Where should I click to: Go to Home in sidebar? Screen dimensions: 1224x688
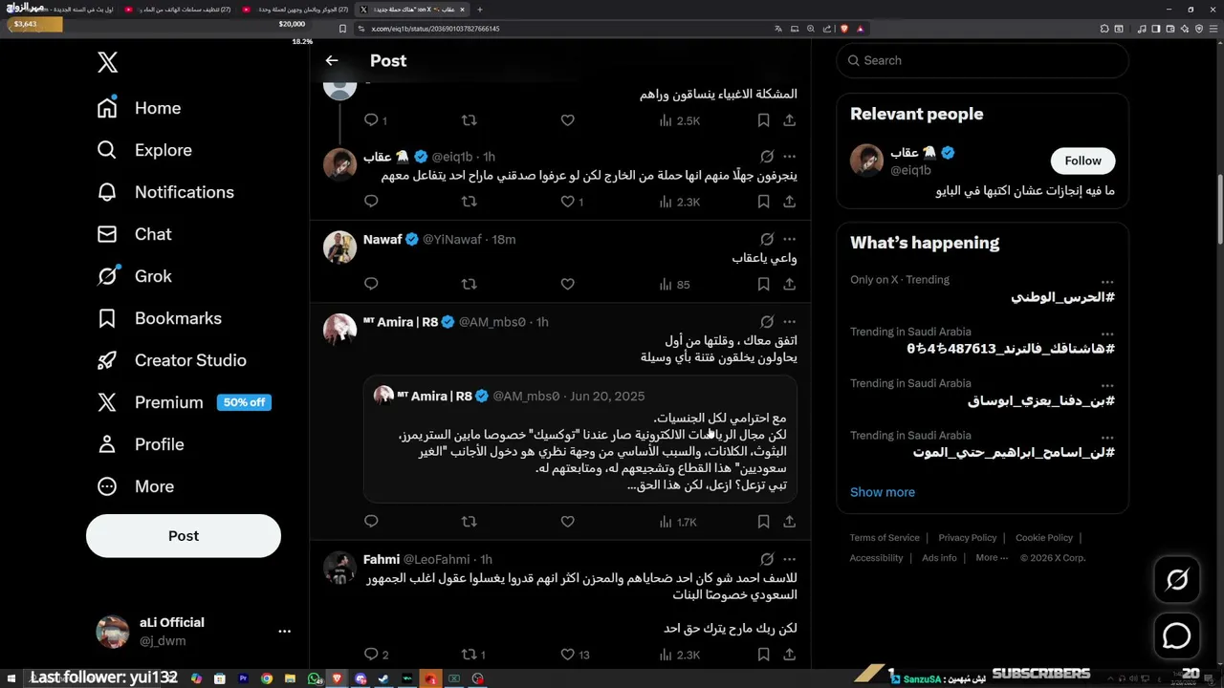[139, 108]
